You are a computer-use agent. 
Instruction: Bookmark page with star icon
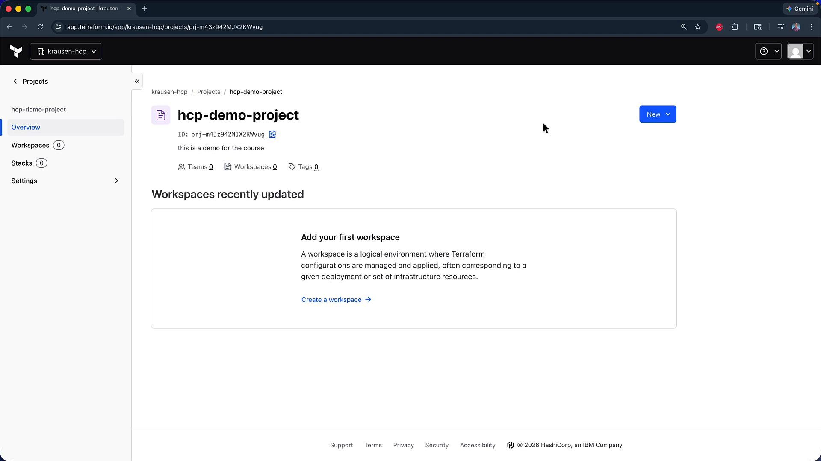click(698, 27)
